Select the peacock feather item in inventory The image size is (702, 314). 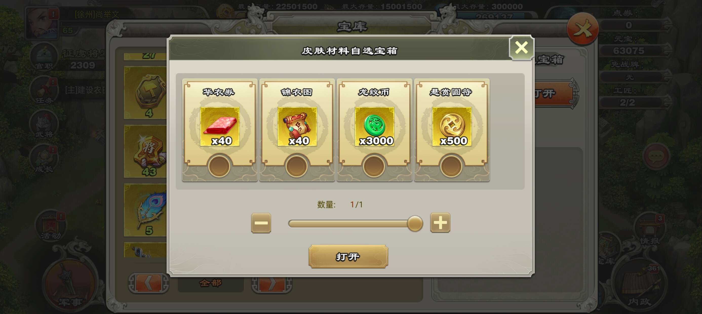click(145, 210)
